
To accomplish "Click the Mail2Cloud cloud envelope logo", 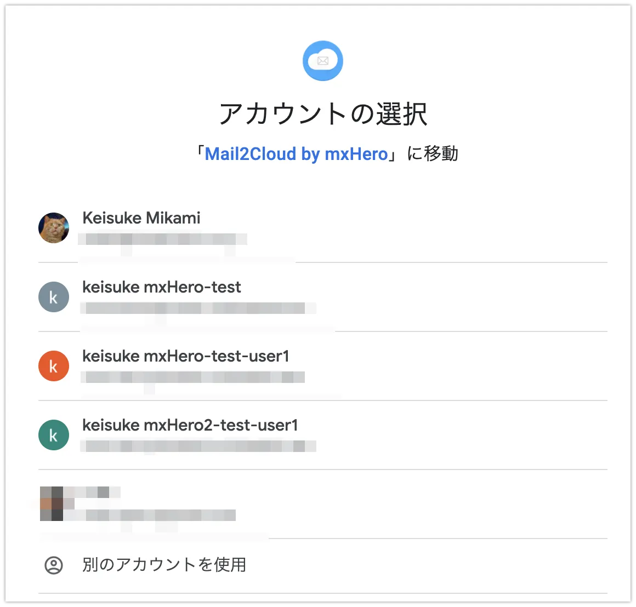I will pyautogui.click(x=323, y=61).
